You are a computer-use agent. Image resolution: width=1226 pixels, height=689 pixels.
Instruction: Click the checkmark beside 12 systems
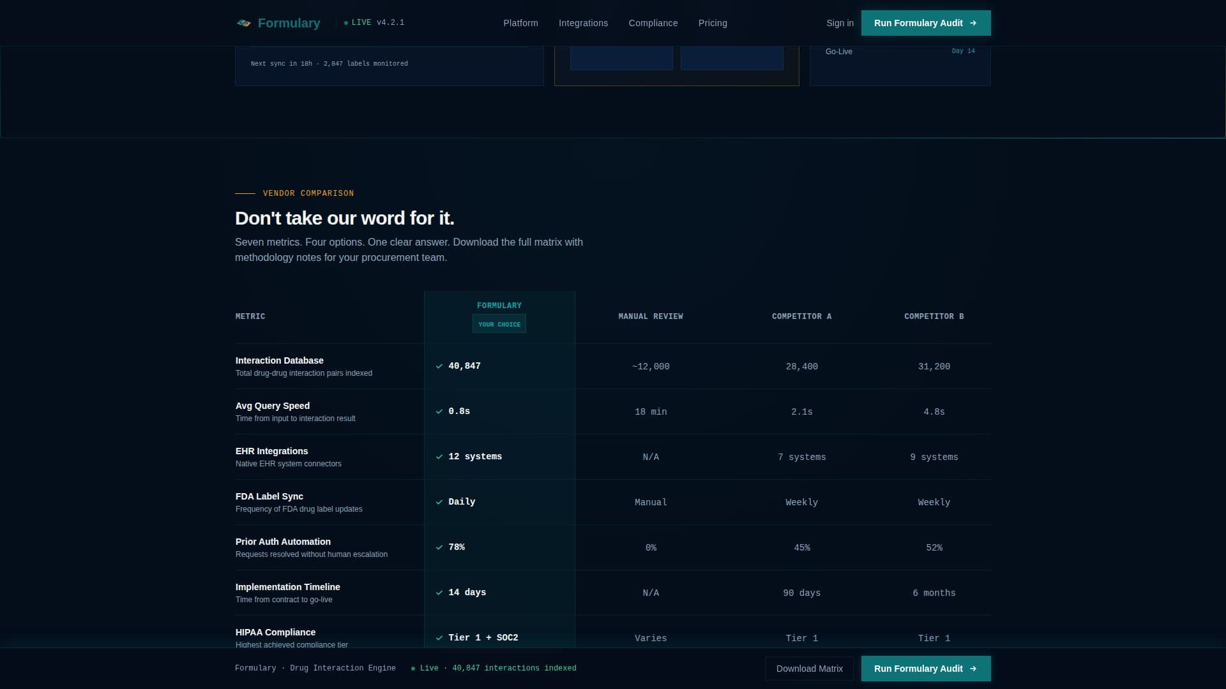coord(439,457)
